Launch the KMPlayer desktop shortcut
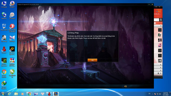The width and height of the screenshot is (171, 96). click(x=12, y=39)
